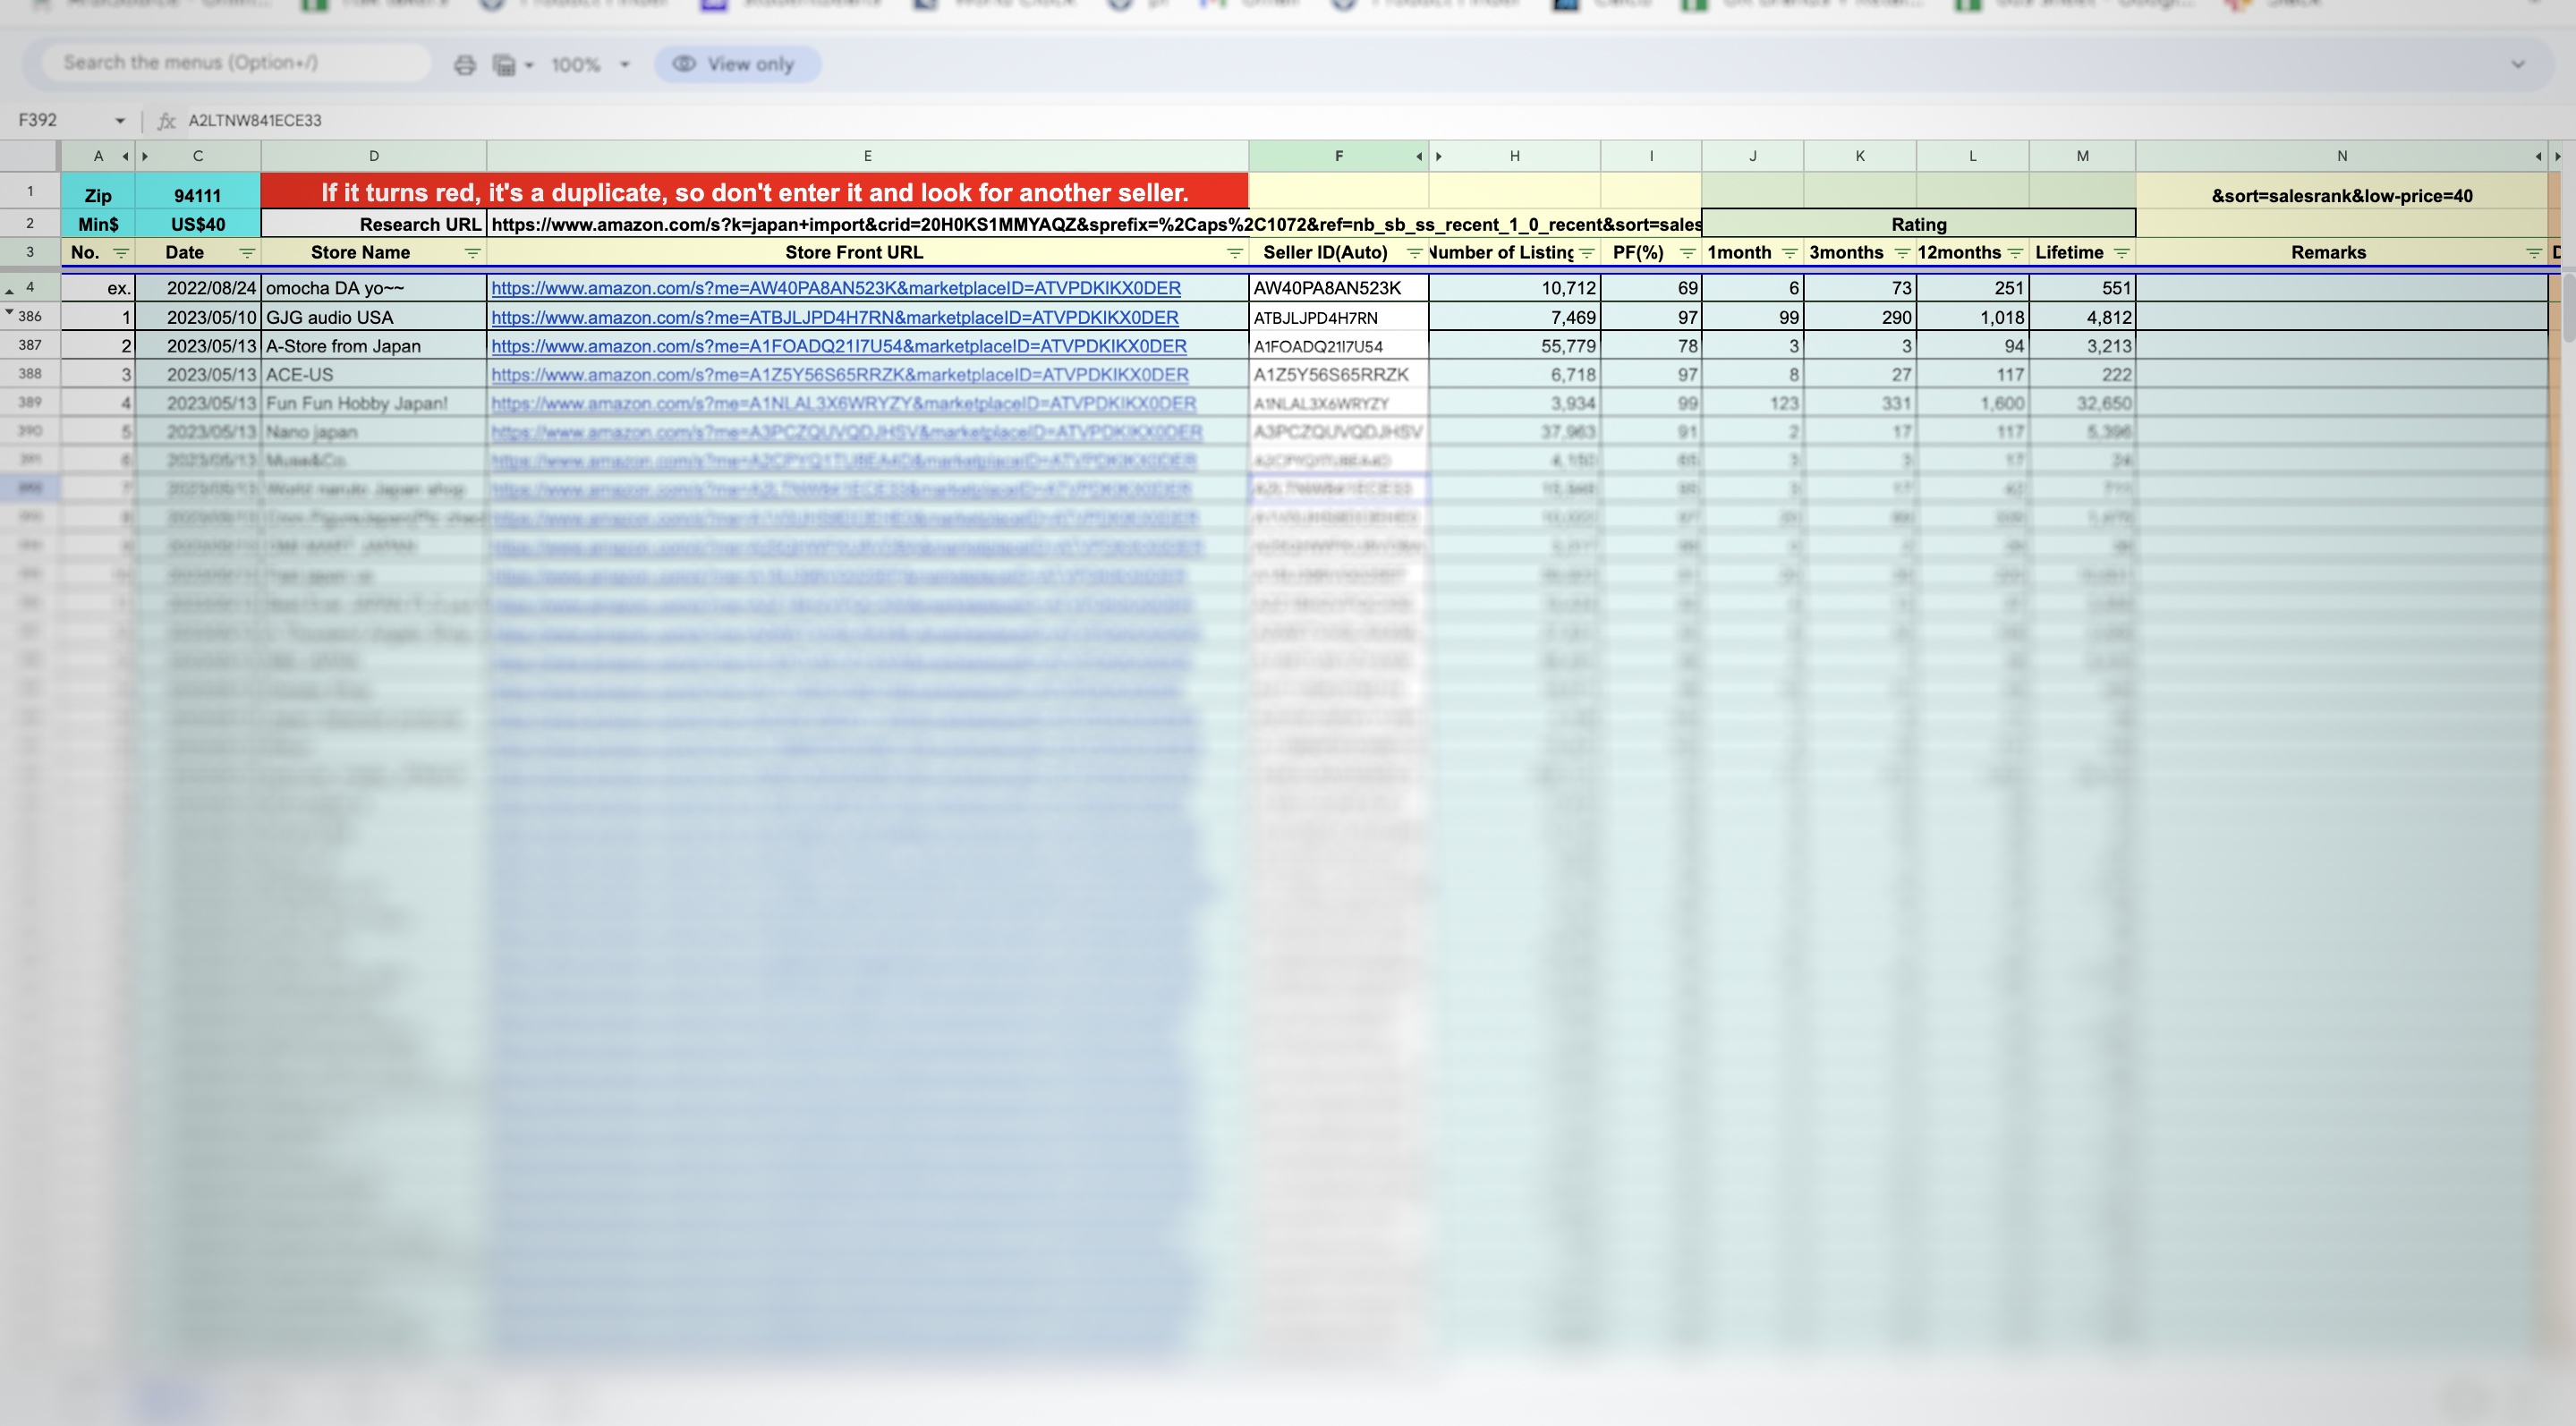Open the F392 name box dropdown
2576x1426 pixels.
click(x=120, y=121)
